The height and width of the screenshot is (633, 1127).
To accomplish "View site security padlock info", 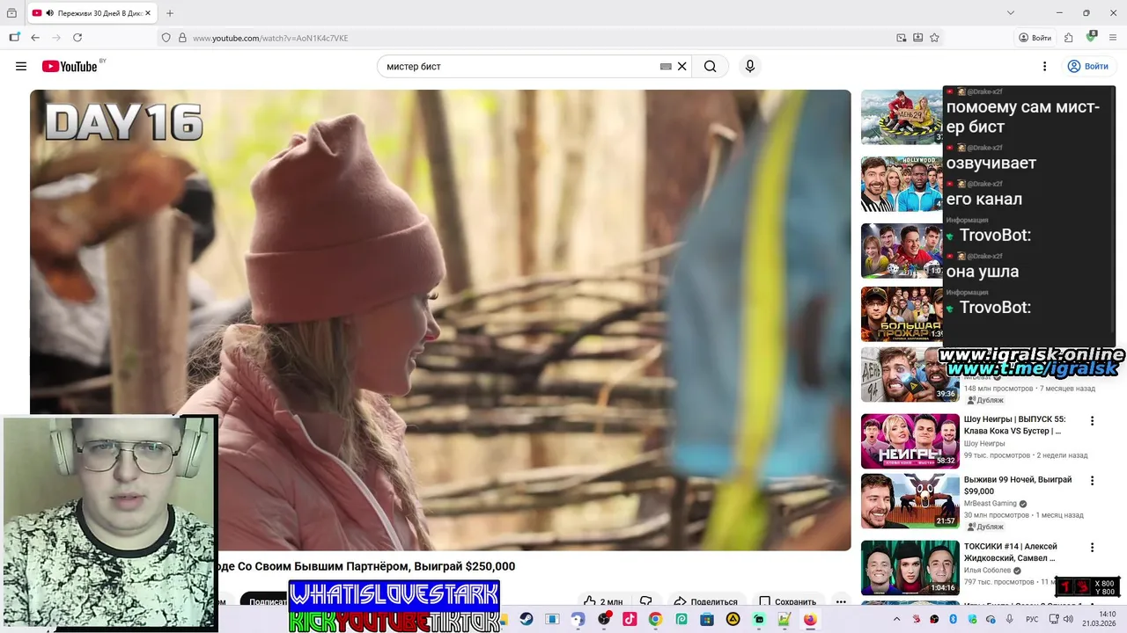I will pos(182,38).
